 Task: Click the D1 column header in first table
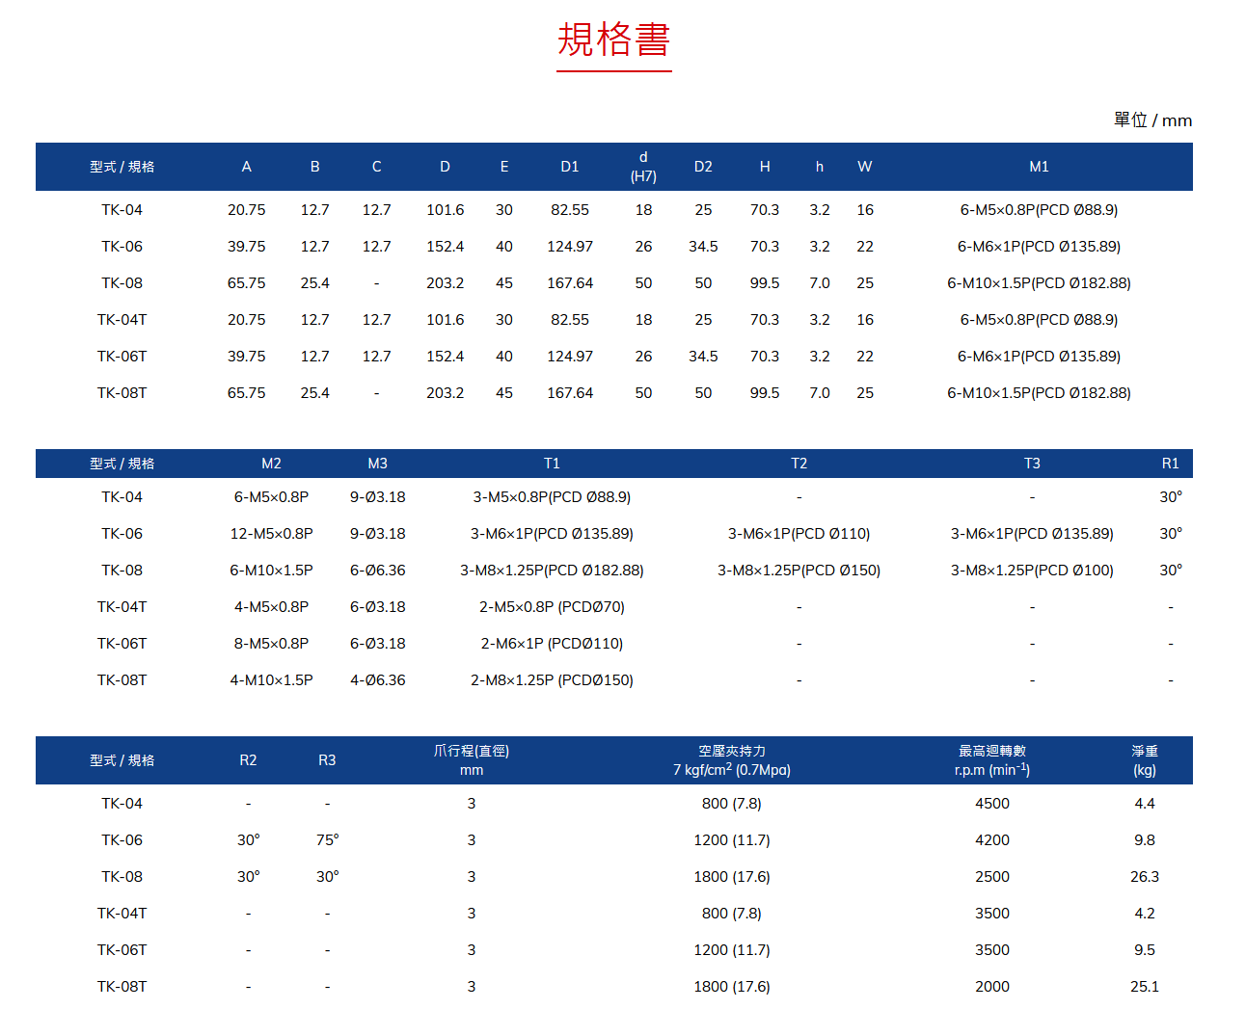tap(570, 167)
